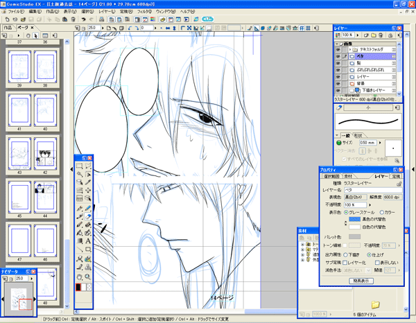Select the hand pan tool

tap(80, 277)
